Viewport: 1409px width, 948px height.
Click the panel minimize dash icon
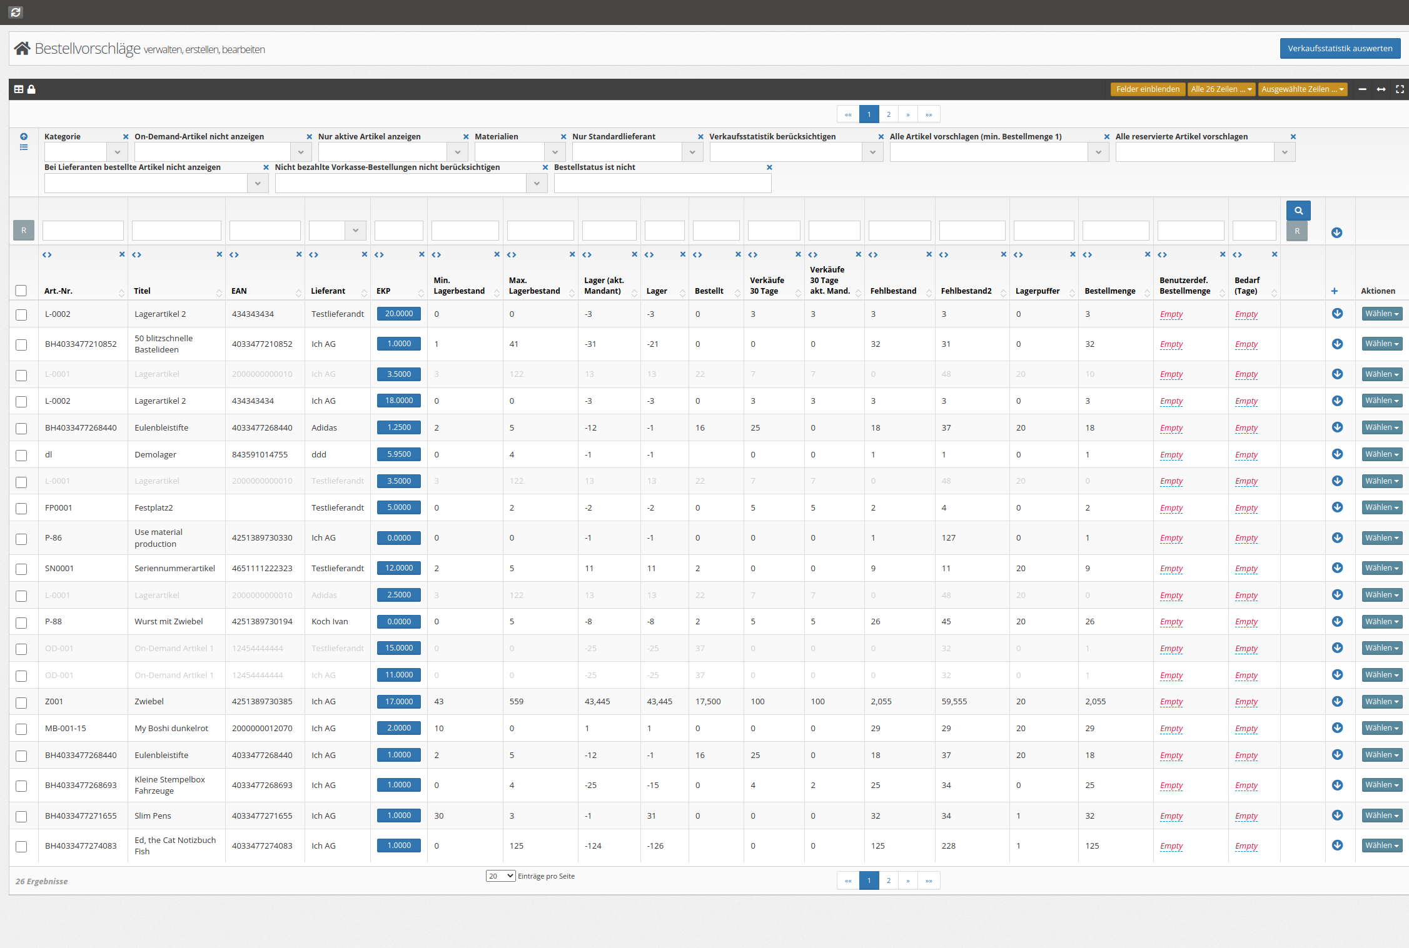click(x=1362, y=89)
